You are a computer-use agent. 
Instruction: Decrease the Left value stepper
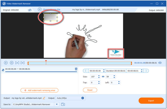119,83
